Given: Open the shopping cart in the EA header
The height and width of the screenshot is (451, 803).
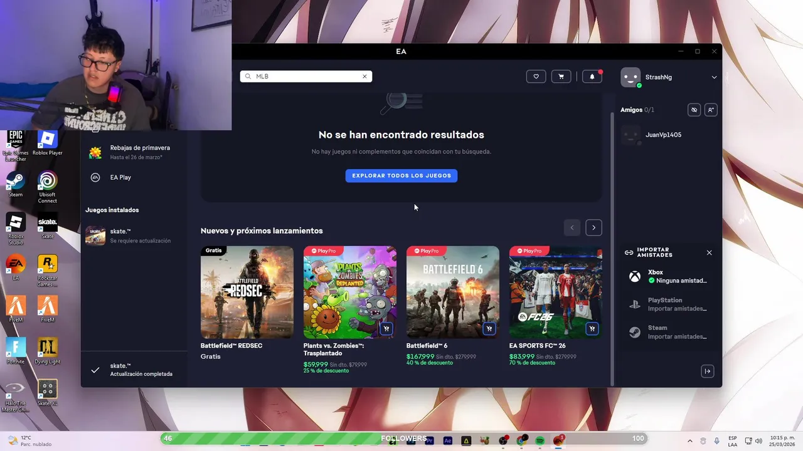Looking at the screenshot, I should tap(561, 76).
